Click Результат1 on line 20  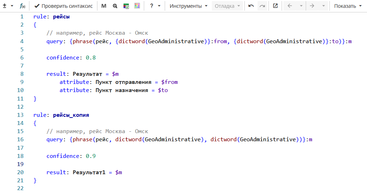(89, 172)
